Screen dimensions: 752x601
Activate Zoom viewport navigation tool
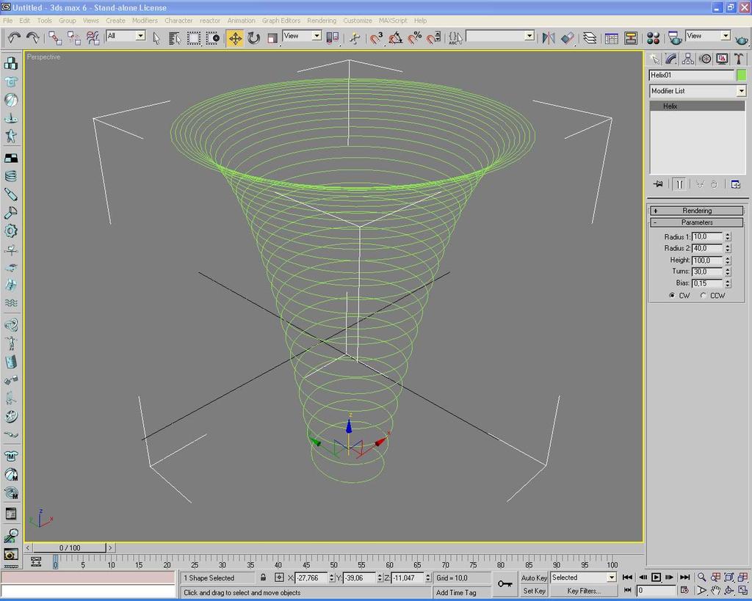tap(701, 578)
